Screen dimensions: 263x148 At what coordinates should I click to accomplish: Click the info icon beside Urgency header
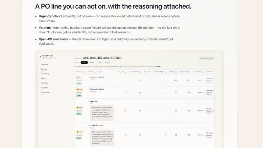click(84, 72)
